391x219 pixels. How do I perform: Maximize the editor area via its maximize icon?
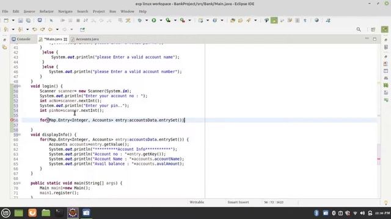[x=375, y=39]
